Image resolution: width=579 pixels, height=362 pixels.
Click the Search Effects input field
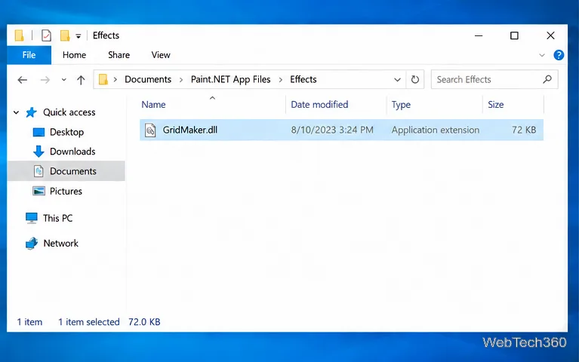click(494, 79)
